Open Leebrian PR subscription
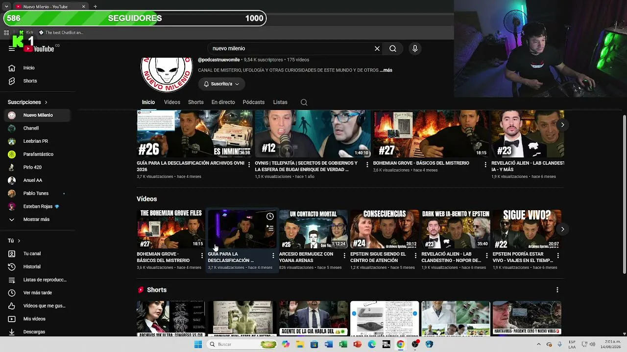The width and height of the screenshot is (627, 352). (37, 141)
